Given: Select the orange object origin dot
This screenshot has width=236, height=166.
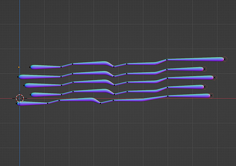Looking at the screenshot, I should (19, 67).
